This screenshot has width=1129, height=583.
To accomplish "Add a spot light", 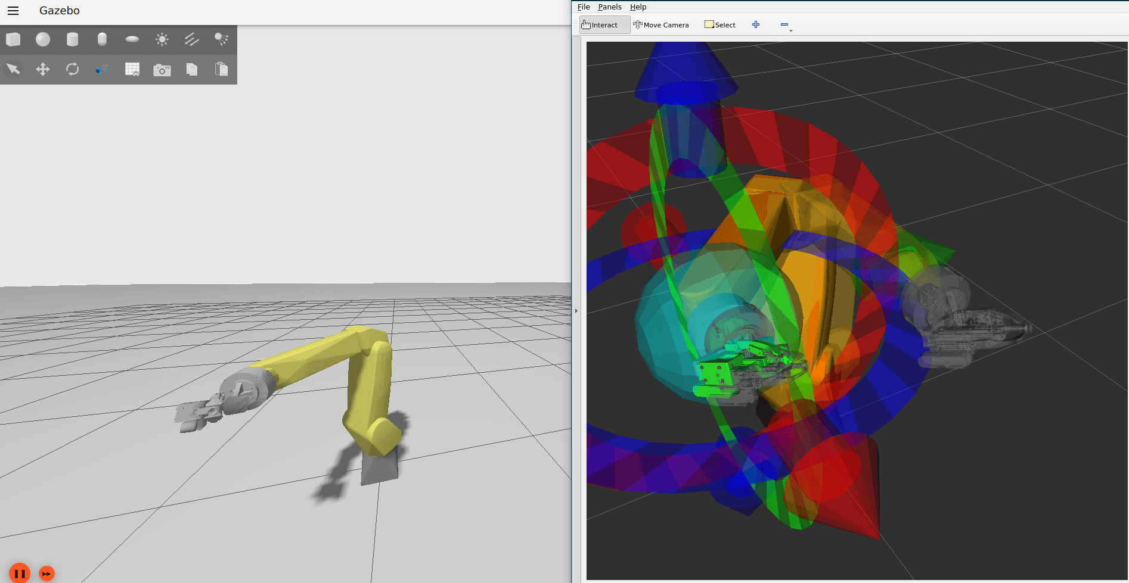I will coord(221,39).
